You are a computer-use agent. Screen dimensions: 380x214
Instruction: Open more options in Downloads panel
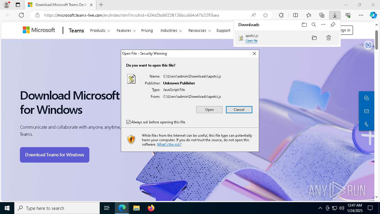pyautogui.click(x=323, y=25)
